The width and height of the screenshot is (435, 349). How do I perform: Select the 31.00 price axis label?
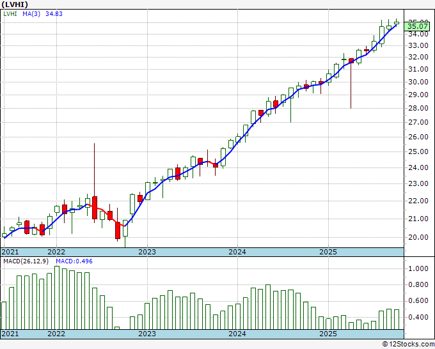tap(418, 69)
